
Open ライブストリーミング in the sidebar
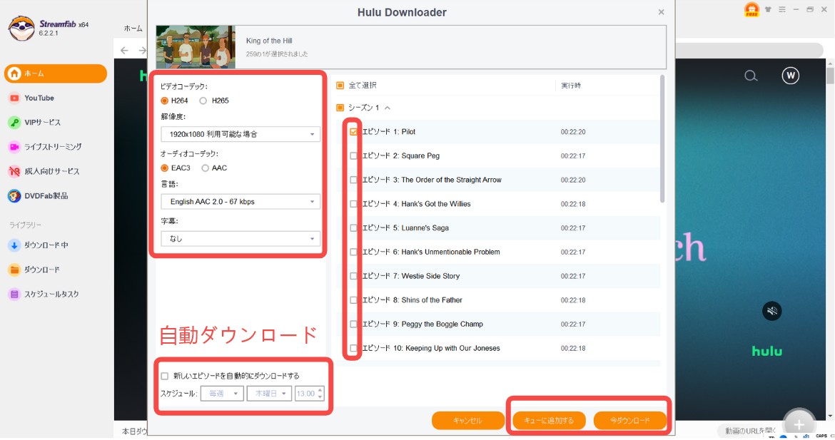pos(52,147)
